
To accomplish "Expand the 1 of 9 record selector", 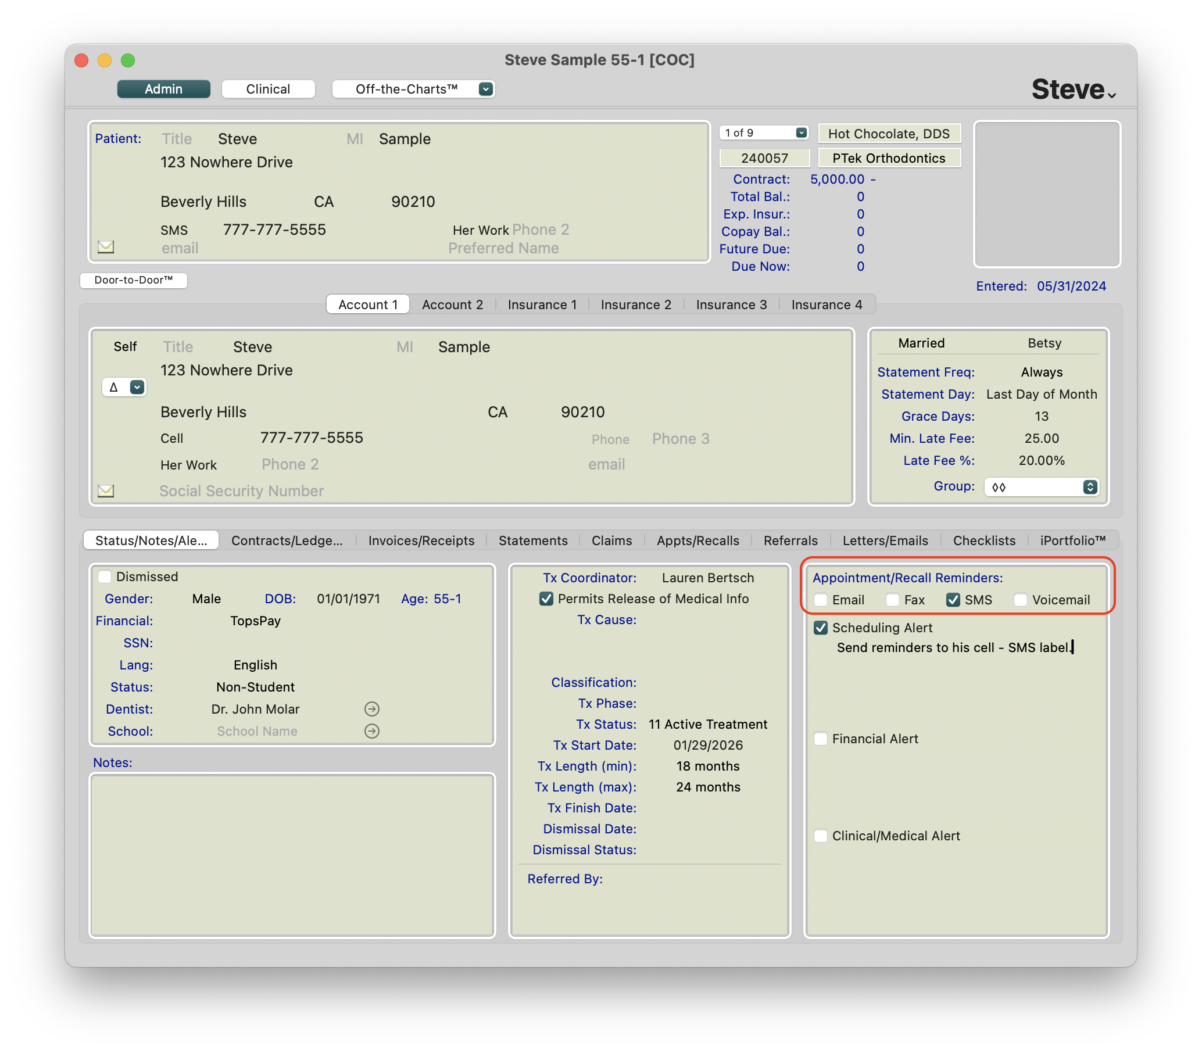I will pos(801,133).
